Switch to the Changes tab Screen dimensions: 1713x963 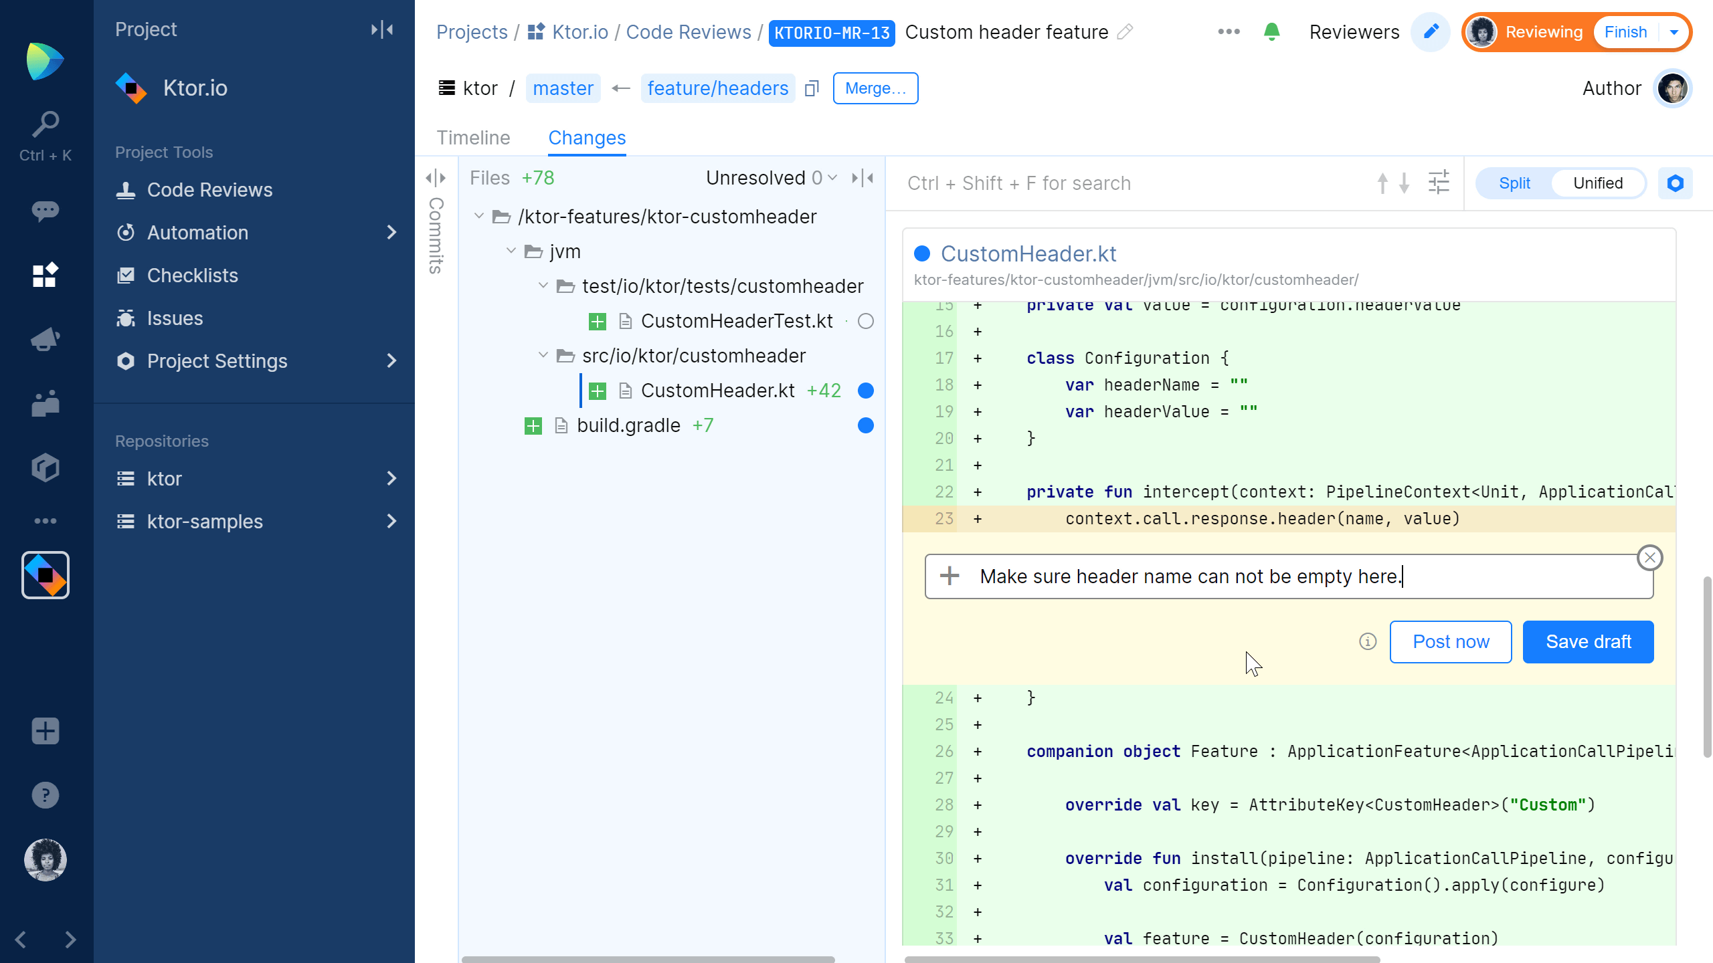587,138
